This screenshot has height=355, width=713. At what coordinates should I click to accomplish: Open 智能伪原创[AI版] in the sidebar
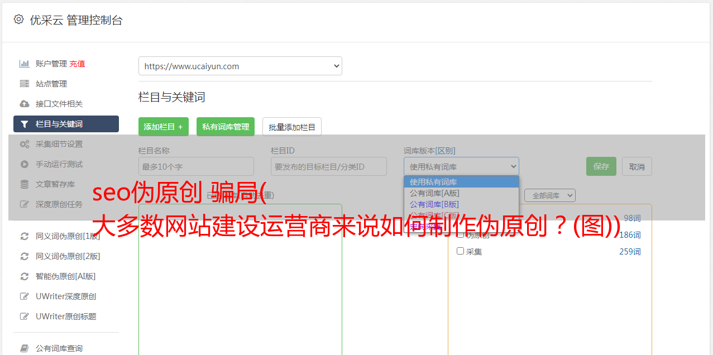pyautogui.click(x=66, y=276)
